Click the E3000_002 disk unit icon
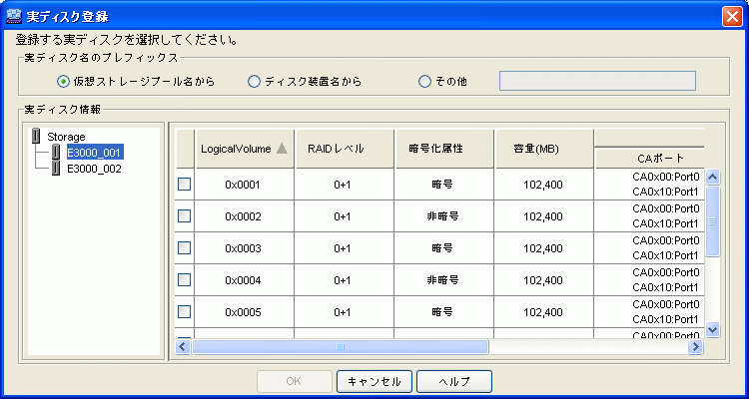The image size is (749, 399). tap(56, 169)
